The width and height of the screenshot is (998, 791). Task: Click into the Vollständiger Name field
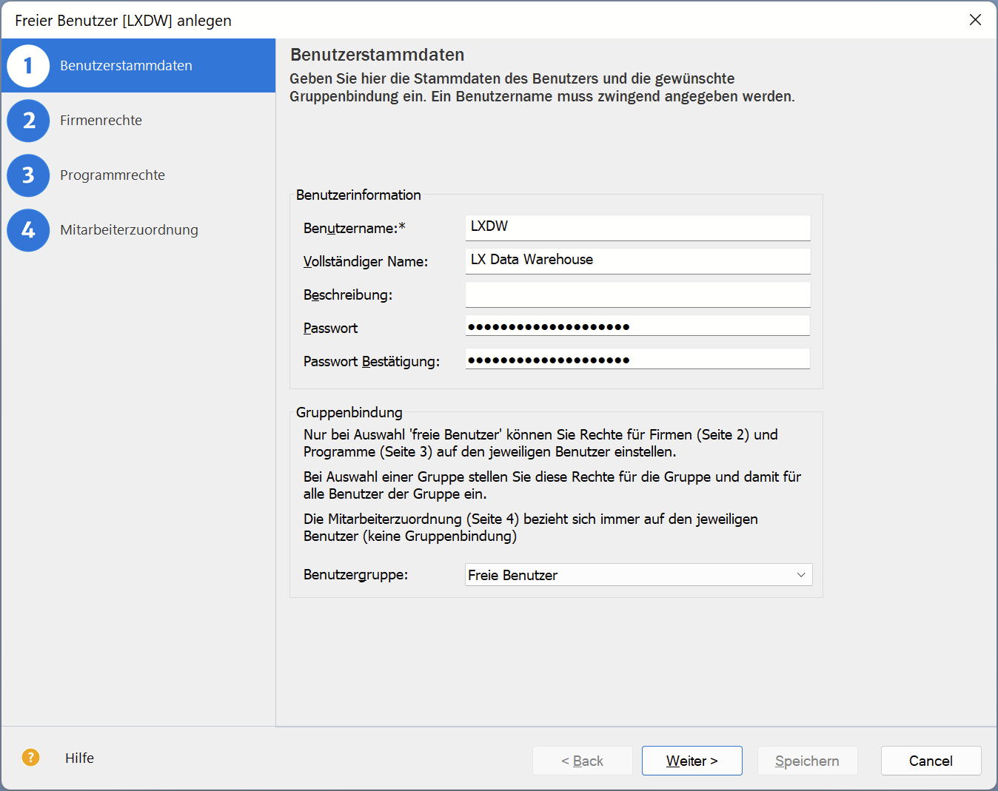[x=637, y=260]
